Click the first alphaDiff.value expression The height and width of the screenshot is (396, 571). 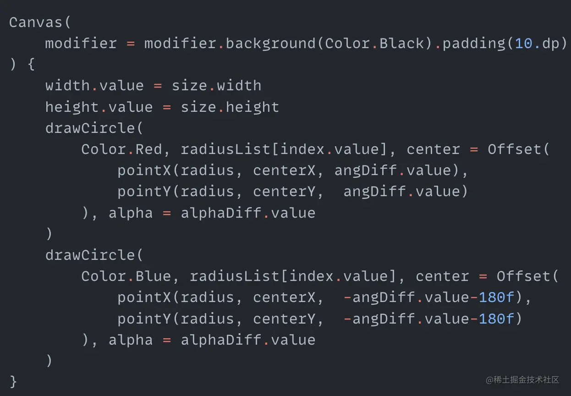248,213
